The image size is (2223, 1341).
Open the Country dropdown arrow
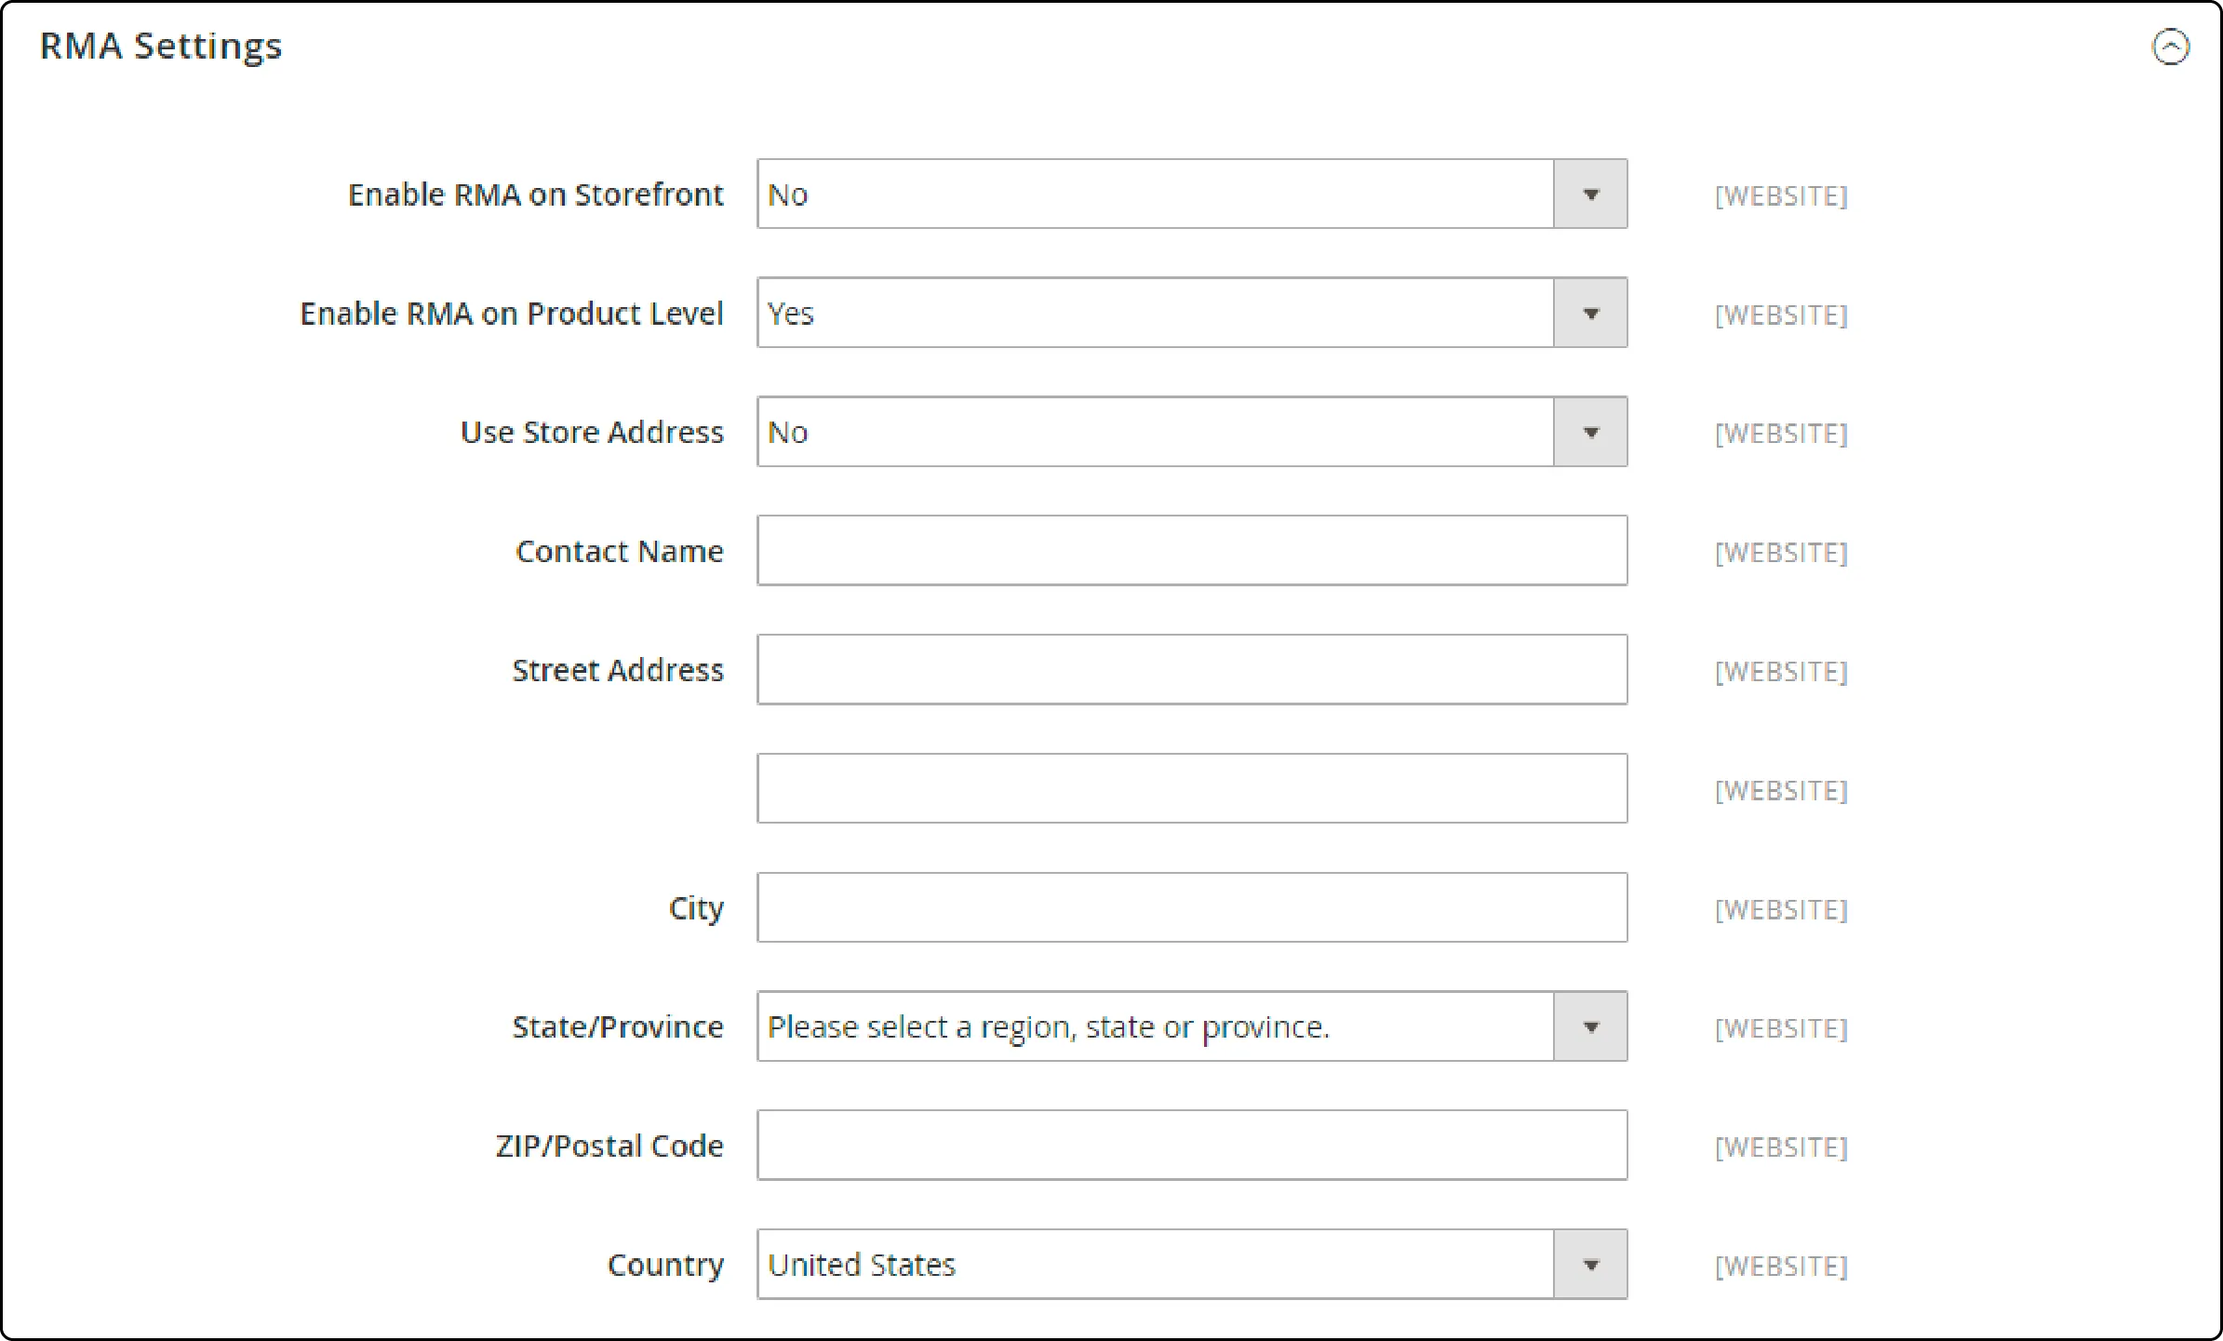pos(1590,1265)
